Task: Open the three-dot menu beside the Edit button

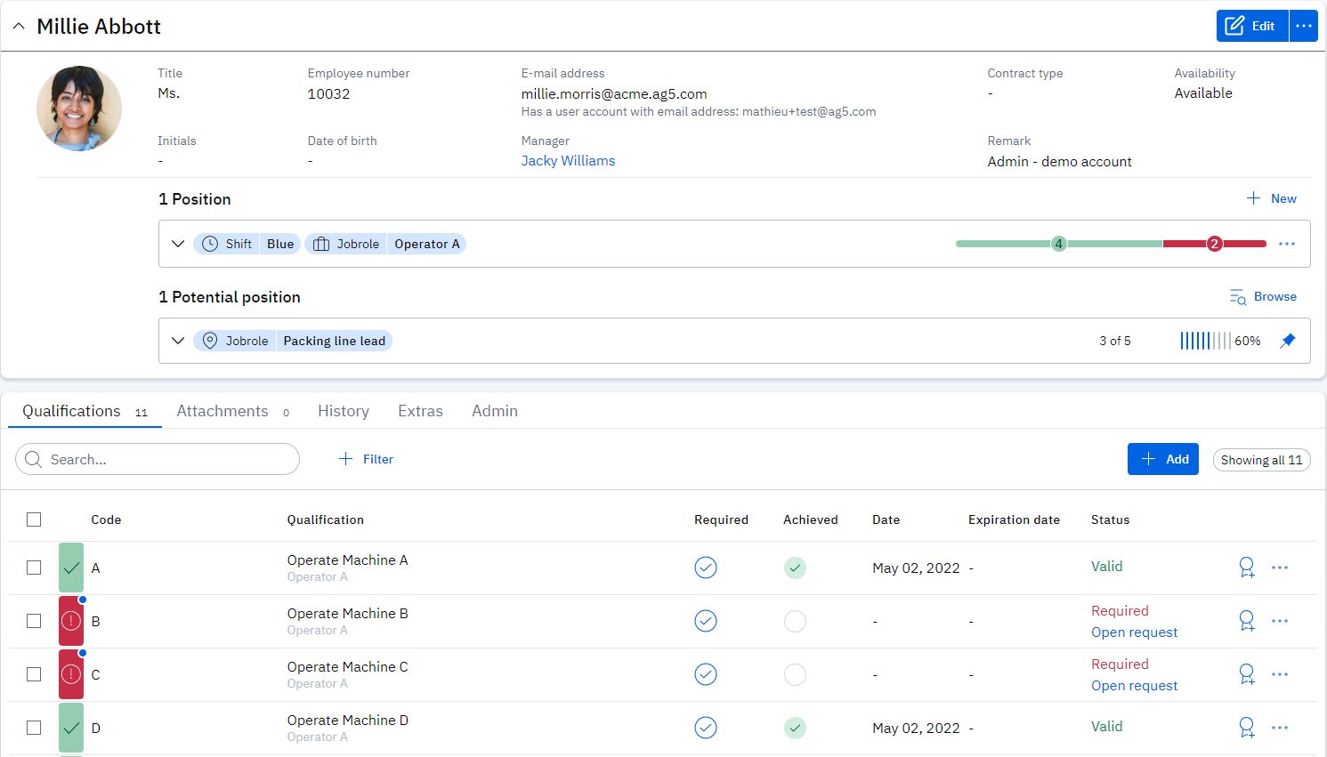Action: coord(1304,26)
